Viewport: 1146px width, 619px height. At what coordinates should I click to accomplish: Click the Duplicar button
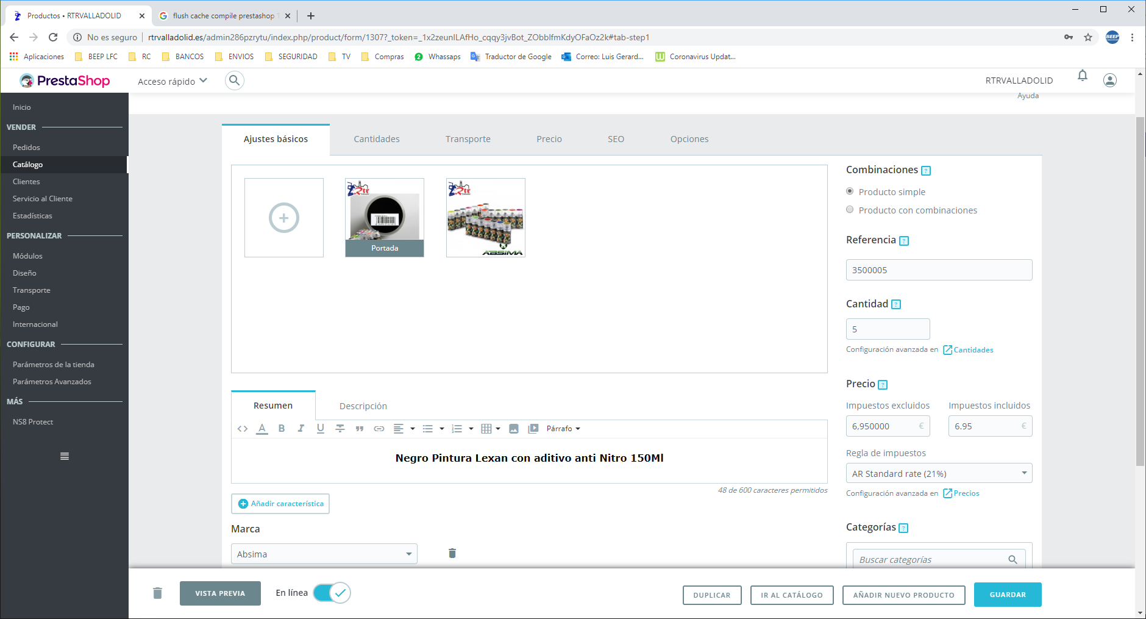[712, 595]
